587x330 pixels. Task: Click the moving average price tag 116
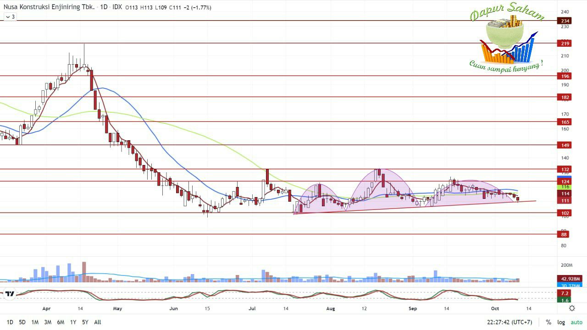(565, 187)
